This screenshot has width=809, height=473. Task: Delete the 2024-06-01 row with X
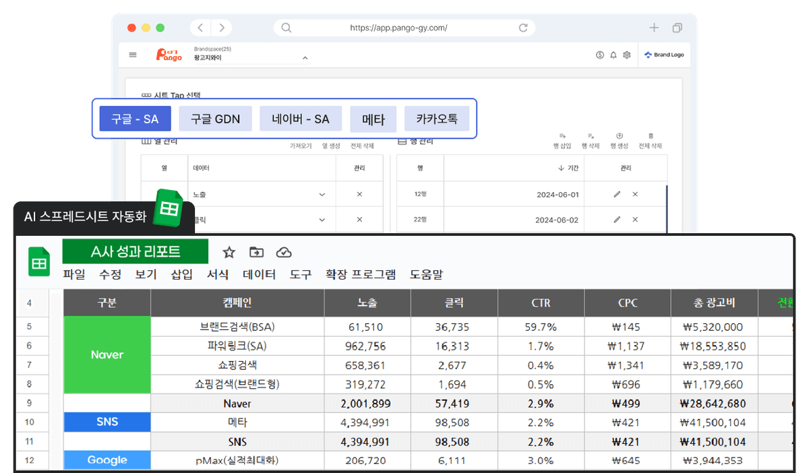635,194
